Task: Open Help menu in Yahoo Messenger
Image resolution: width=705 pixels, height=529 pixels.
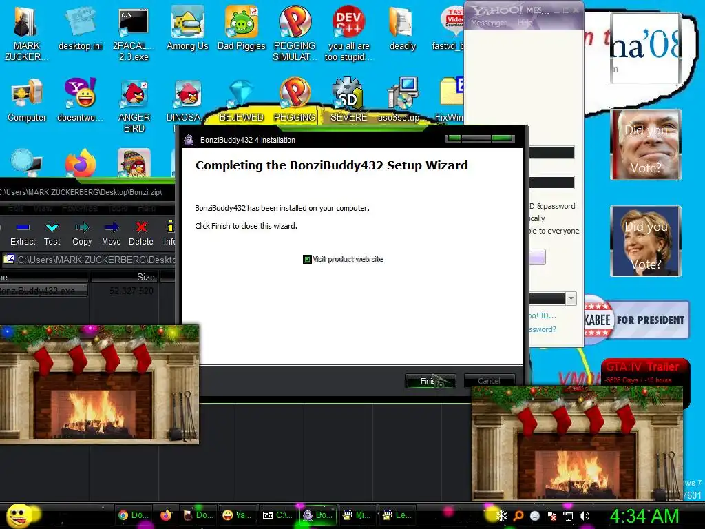Action: pos(525,23)
